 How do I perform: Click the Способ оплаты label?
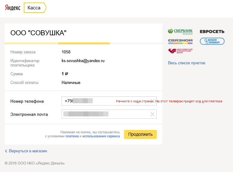[24, 83]
